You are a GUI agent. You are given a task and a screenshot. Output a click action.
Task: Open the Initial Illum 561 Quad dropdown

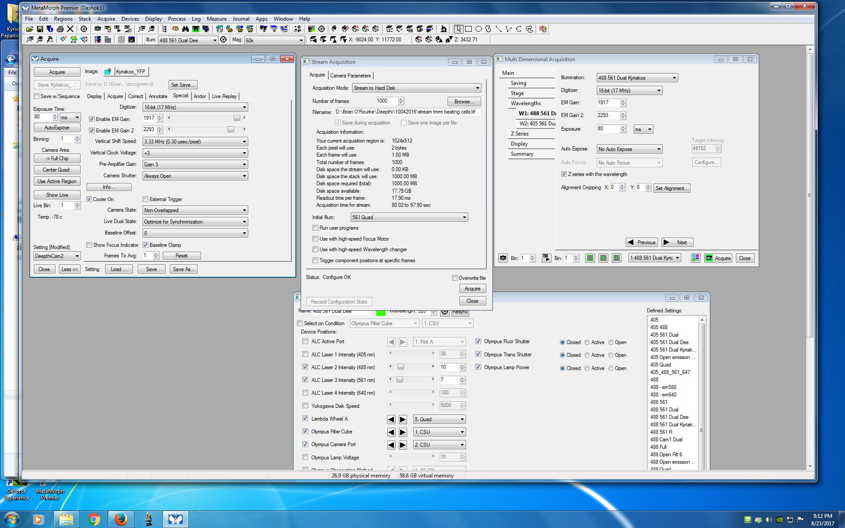pyautogui.click(x=409, y=217)
